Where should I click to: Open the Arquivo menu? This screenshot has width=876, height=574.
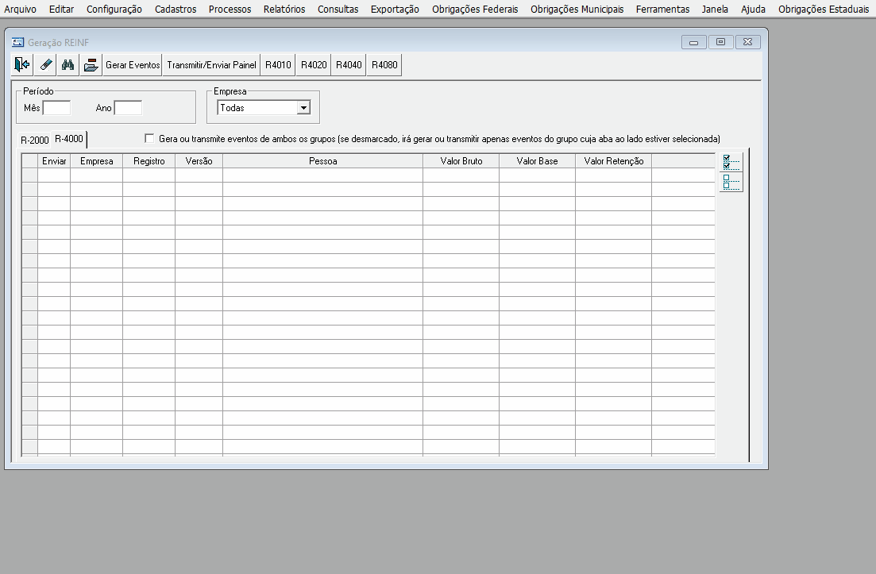pos(20,9)
